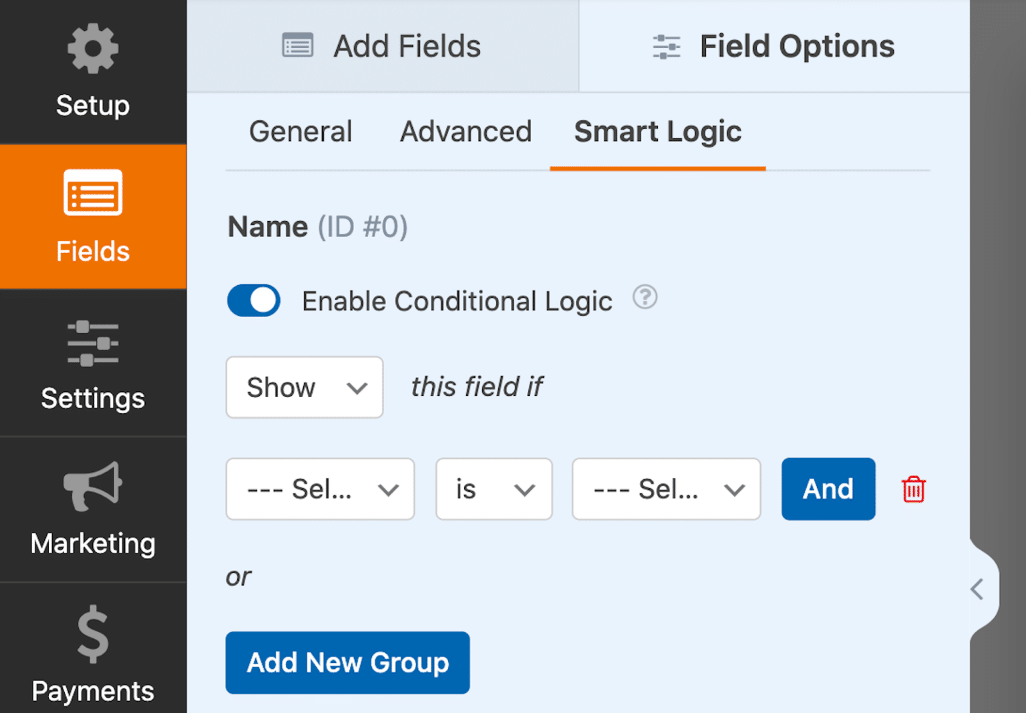Click the Field Options sliders icon
The image size is (1026, 713).
point(665,45)
